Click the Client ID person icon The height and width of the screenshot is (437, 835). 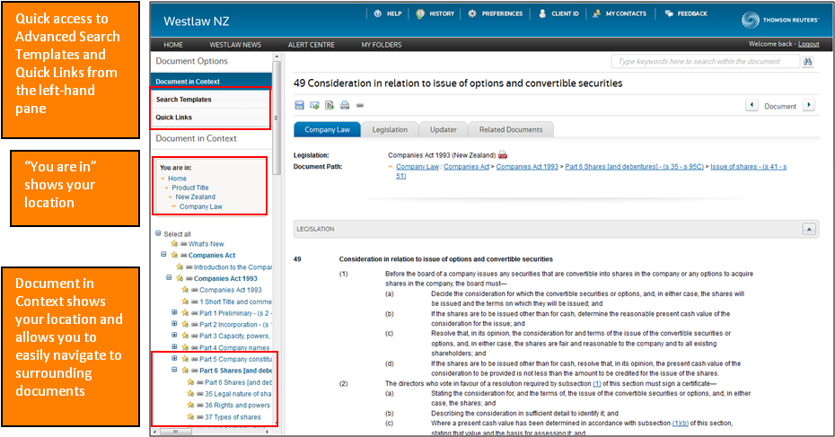coord(542,13)
